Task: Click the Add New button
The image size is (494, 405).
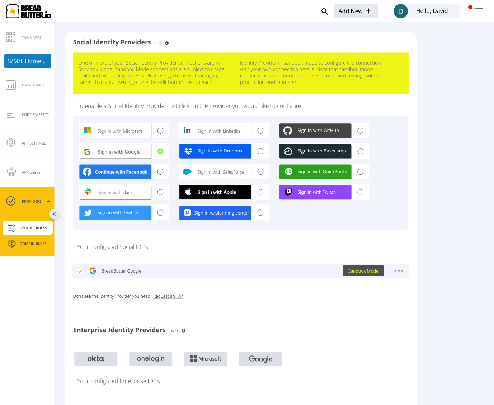Action: (x=356, y=11)
